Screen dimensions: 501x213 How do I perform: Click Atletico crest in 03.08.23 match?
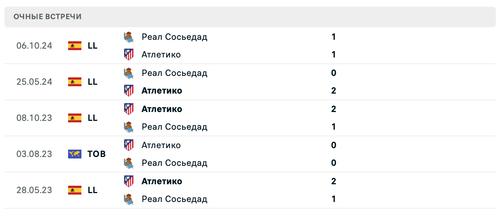tap(128, 145)
